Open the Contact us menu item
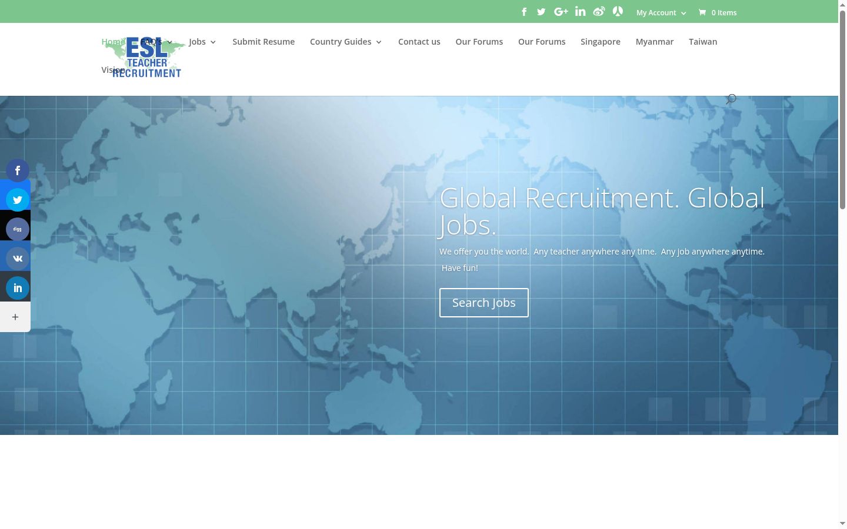This screenshot has height=529, width=847. [x=419, y=42]
